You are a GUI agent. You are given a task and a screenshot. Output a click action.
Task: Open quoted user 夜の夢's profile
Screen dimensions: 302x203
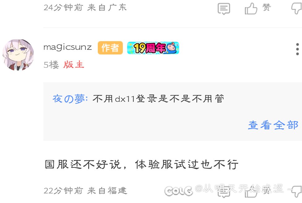tap(70, 99)
